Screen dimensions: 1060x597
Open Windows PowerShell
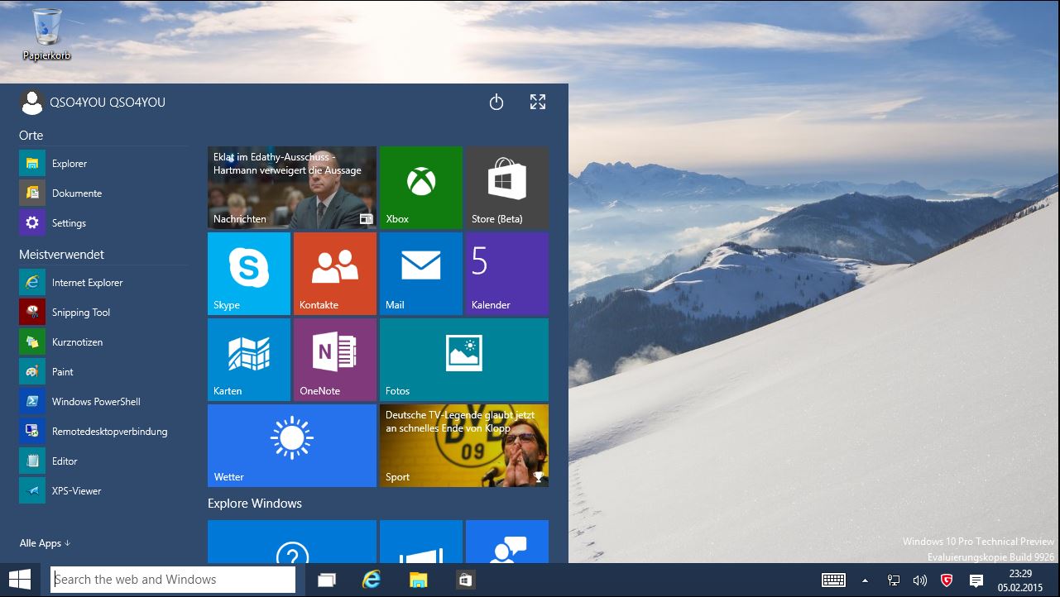point(103,402)
